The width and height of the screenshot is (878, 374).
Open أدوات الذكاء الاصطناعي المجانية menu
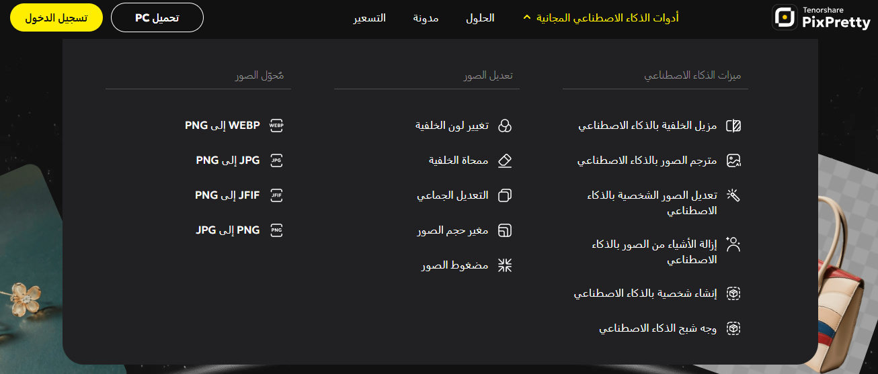608,18
